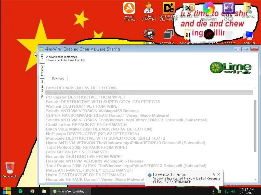Launch Chrome from the taskbar
Screen dimensions: 261x195
32,191
